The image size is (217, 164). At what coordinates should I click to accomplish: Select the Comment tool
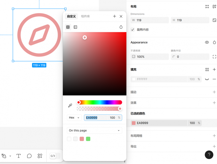tap(29, 156)
